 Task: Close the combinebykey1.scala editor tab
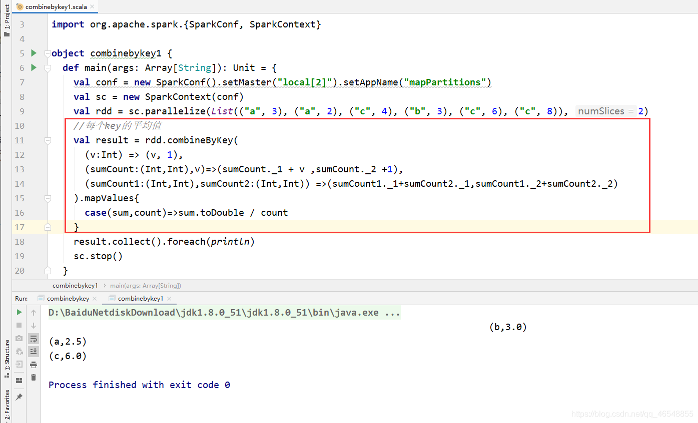click(x=92, y=7)
